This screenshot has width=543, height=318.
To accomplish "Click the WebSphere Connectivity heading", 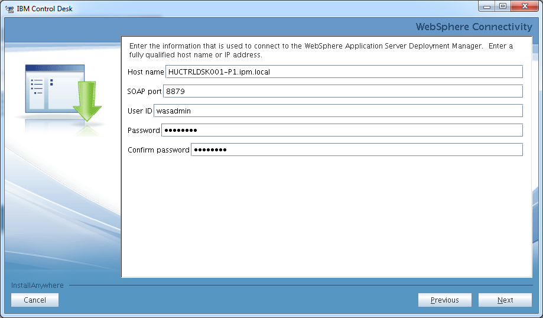I will point(474,27).
